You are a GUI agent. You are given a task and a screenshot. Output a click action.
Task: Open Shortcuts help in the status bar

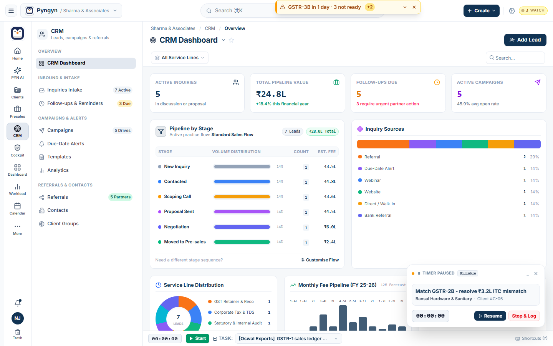(531, 339)
